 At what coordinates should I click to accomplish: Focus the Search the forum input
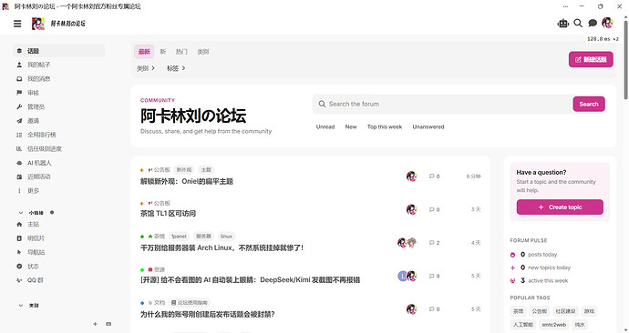click(443, 104)
